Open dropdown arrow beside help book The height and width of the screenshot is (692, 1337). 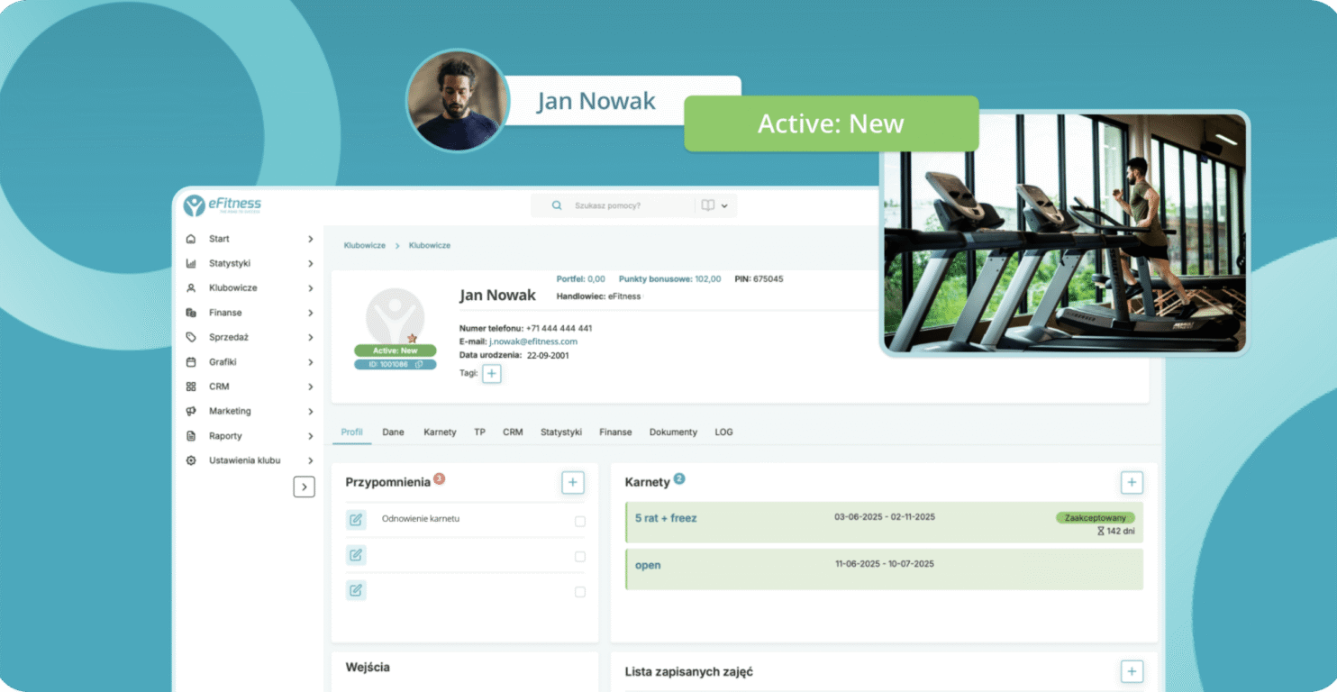[724, 206]
